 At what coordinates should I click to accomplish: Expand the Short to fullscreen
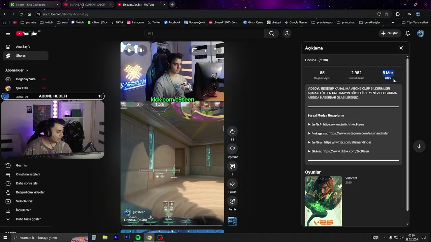coord(216,50)
